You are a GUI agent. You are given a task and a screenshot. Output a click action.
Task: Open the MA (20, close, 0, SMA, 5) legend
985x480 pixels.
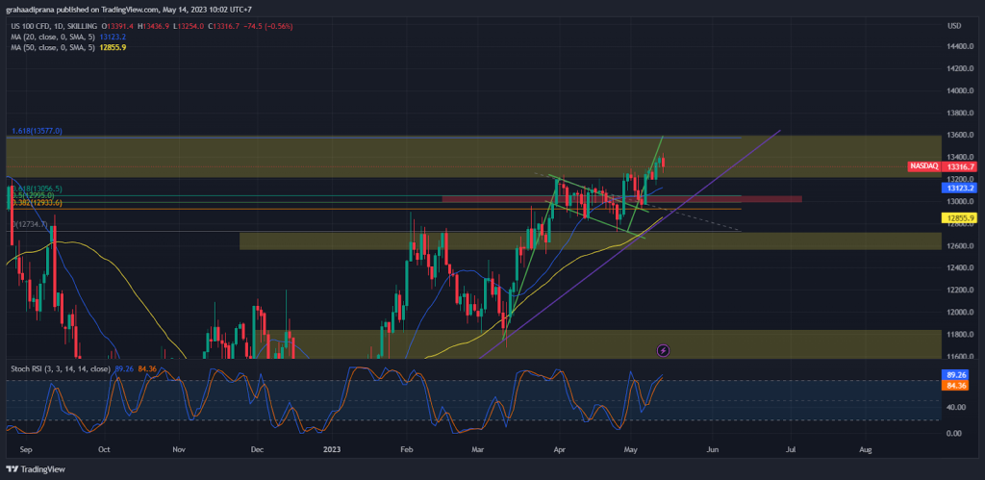pos(54,37)
